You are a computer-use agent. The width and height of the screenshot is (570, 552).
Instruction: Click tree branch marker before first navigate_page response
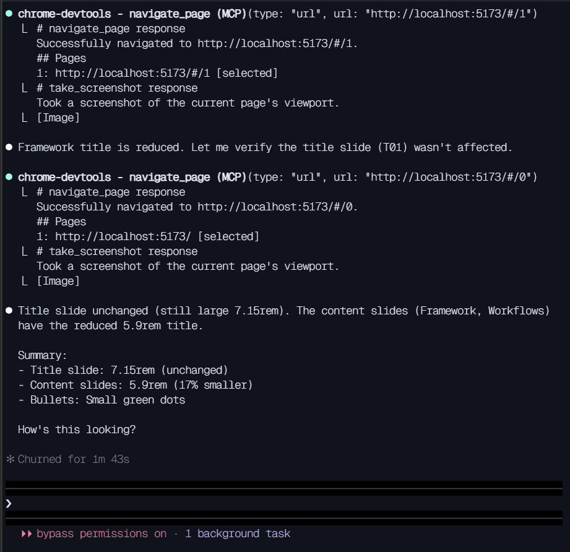24,28
